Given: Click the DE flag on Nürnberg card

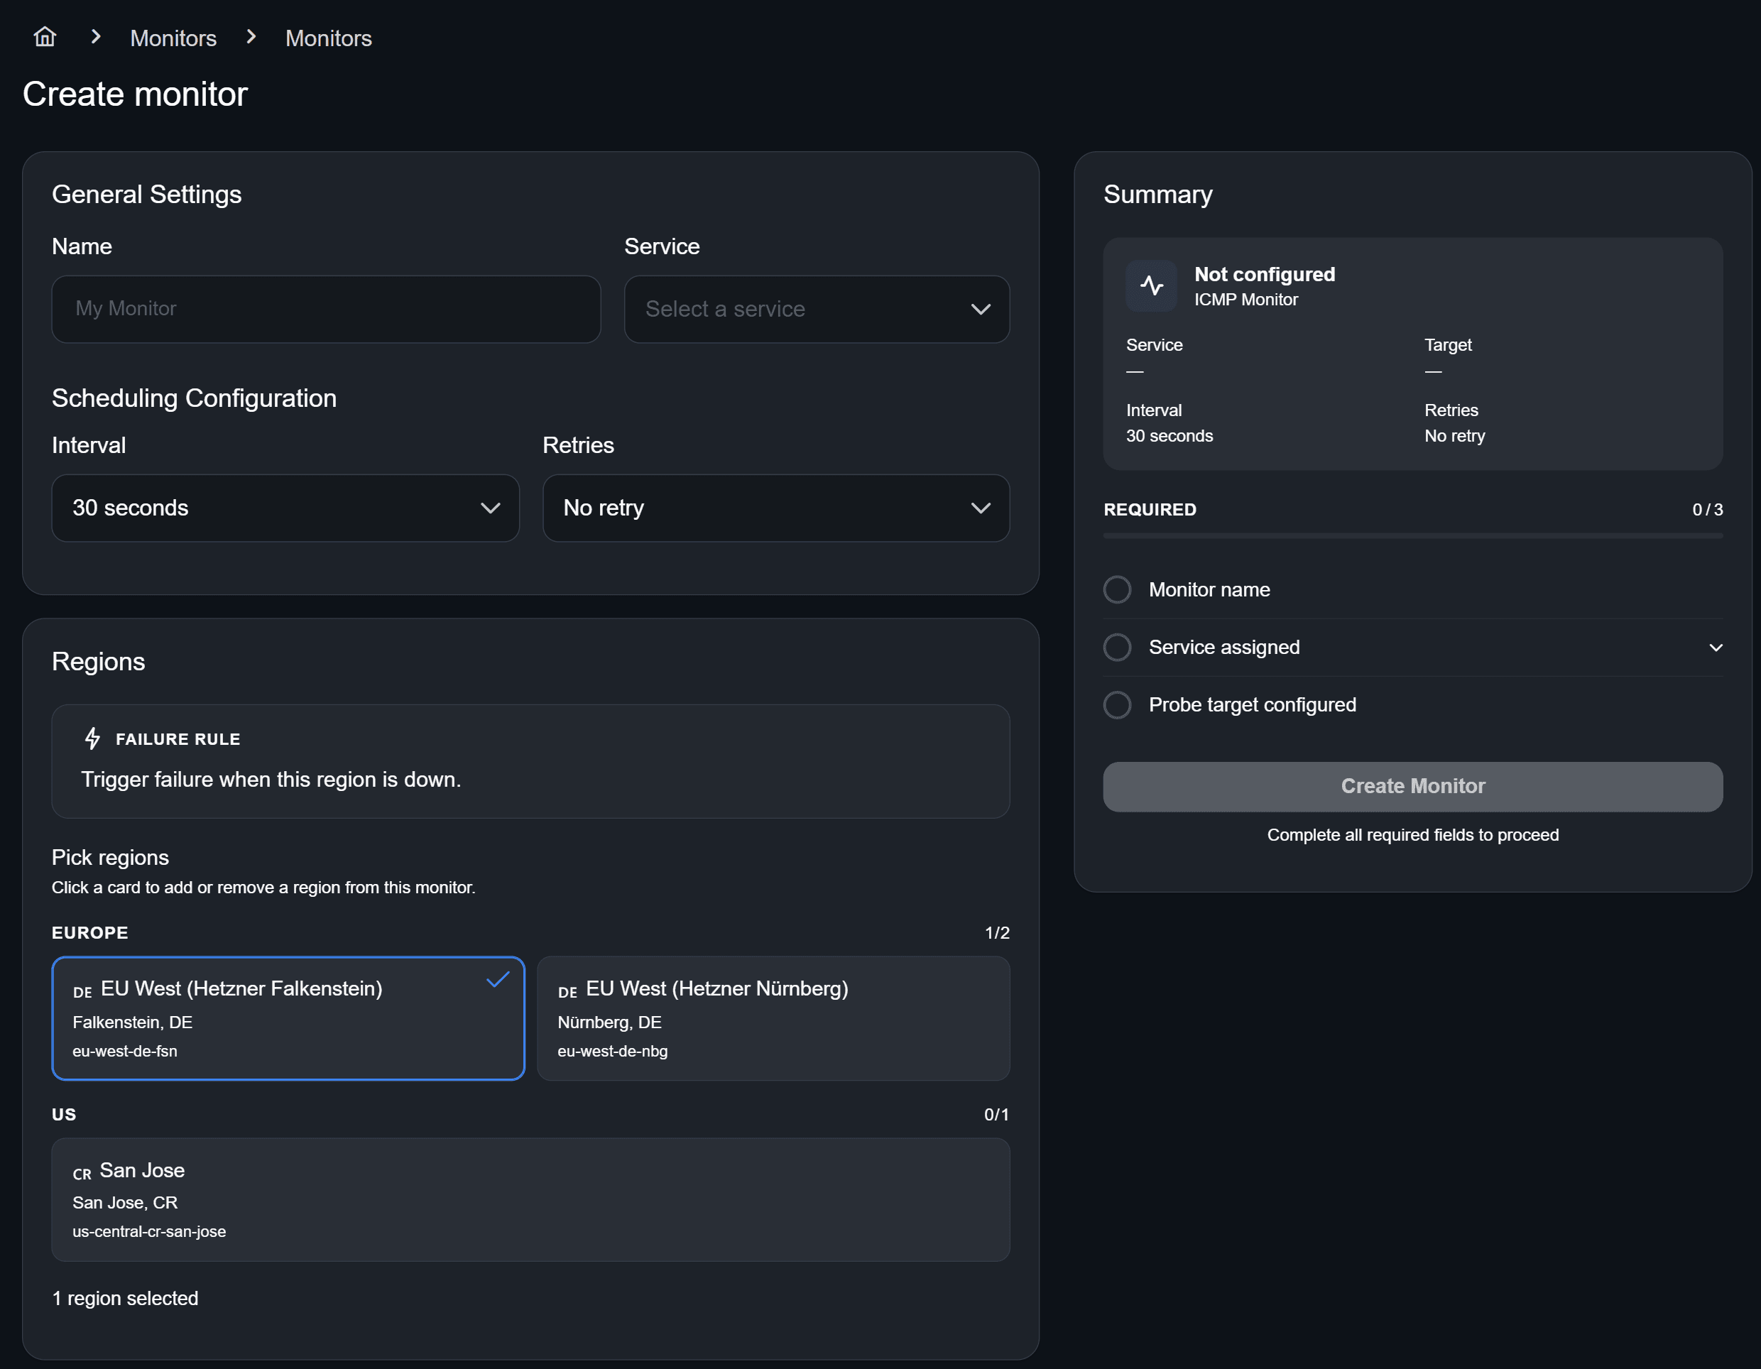Looking at the screenshot, I should tap(567, 992).
